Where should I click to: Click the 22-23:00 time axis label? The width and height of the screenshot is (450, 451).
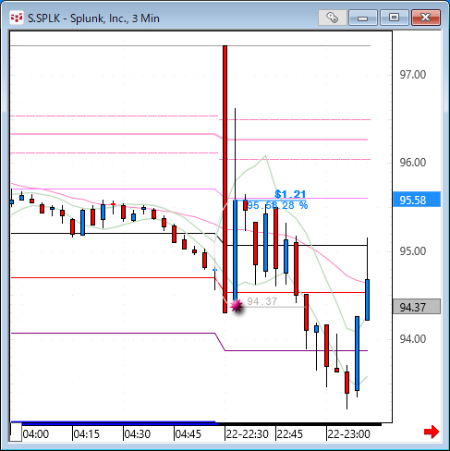[x=349, y=434]
